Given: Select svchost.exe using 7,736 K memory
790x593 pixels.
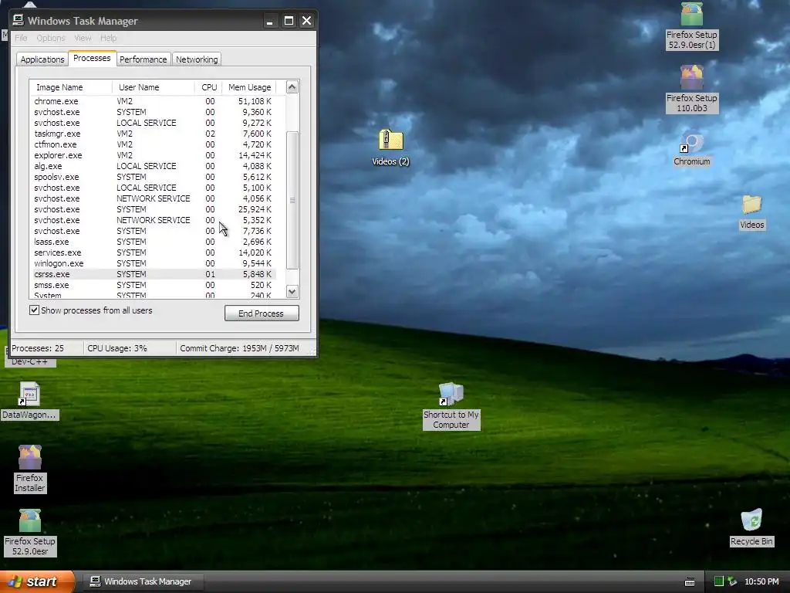Looking at the screenshot, I should point(154,231).
